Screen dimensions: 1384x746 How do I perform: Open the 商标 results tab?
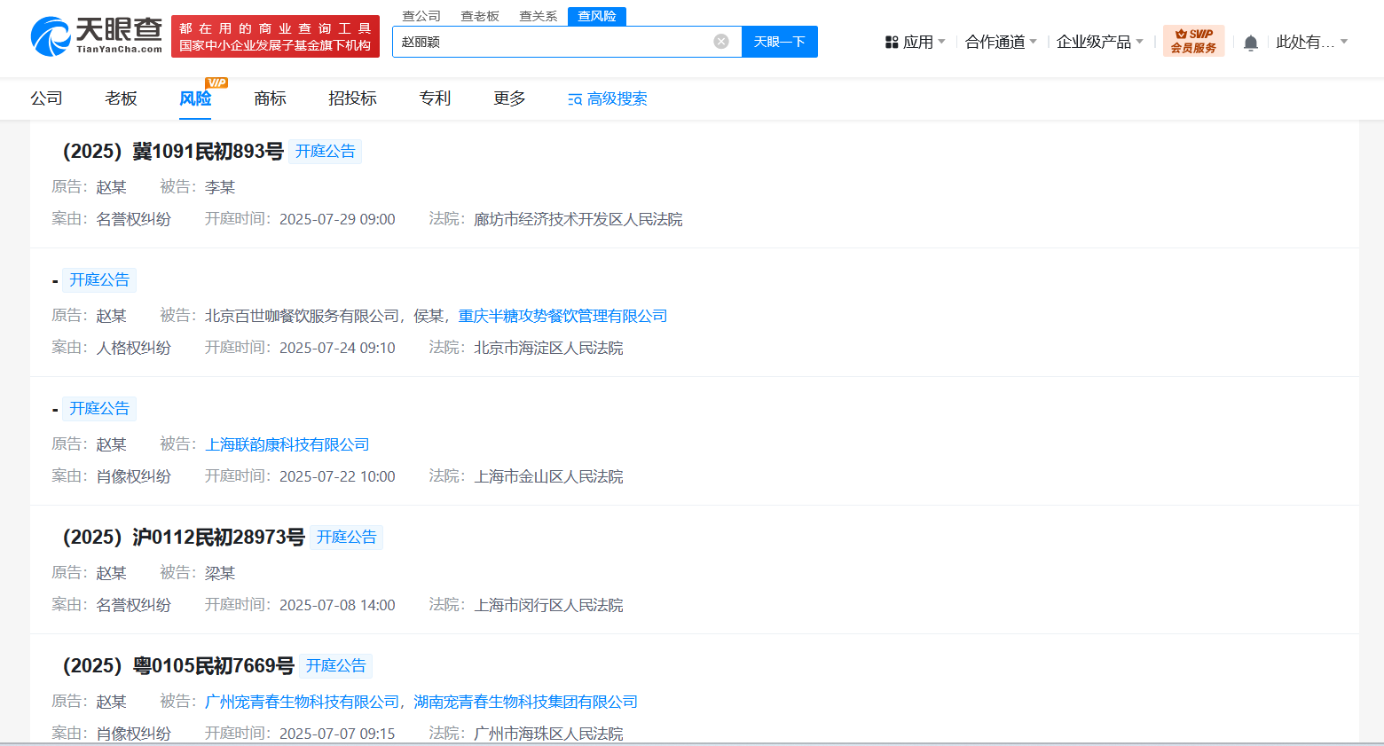tap(270, 98)
